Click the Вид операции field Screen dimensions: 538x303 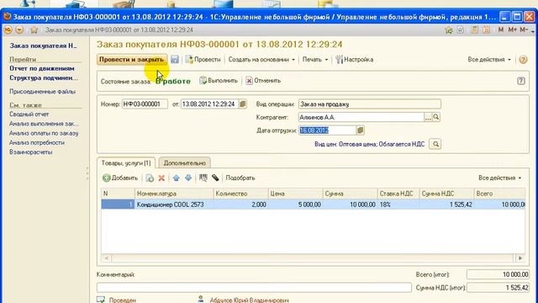[370, 104]
